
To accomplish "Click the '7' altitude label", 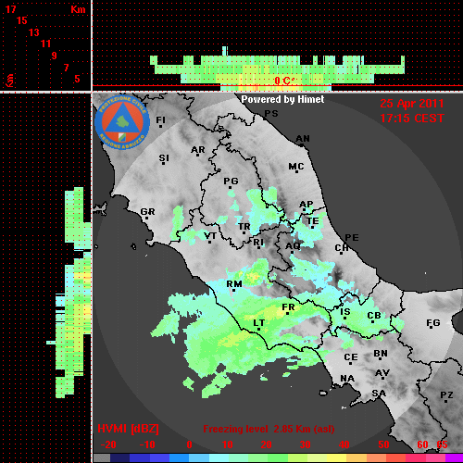I will point(66,68).
